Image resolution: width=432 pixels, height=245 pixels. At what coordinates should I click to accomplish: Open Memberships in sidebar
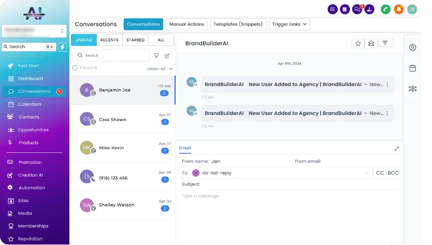coord(34,226)
